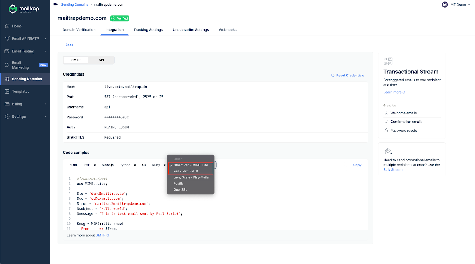Open Sending Domains in sidebar
This screenshot has height=264, width=475.
(27, 79)
